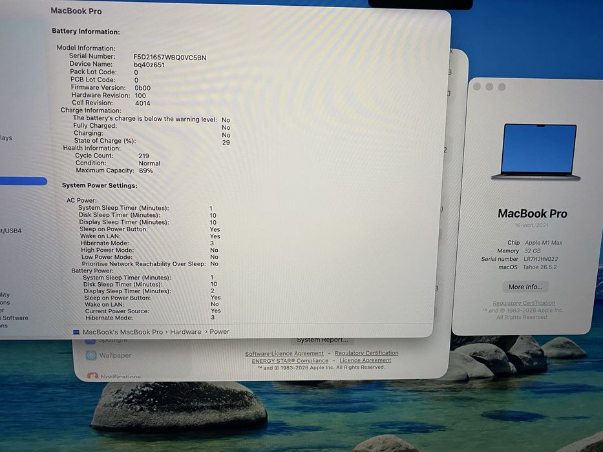
Task: Click the PCB Lot Code label
Action: [93, 79]
